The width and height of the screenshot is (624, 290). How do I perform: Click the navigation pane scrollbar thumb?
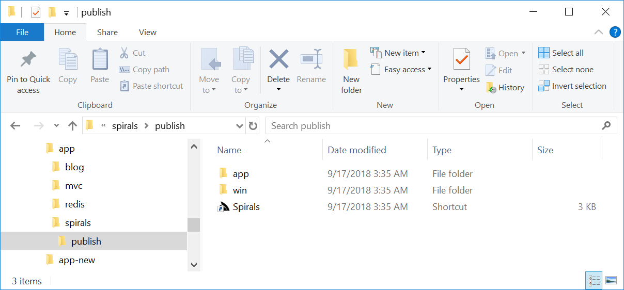click(x=194, y=224)
